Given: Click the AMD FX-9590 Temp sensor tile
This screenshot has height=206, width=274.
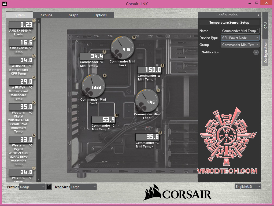Looking at the screenshot, I should (x=21, y=42).
